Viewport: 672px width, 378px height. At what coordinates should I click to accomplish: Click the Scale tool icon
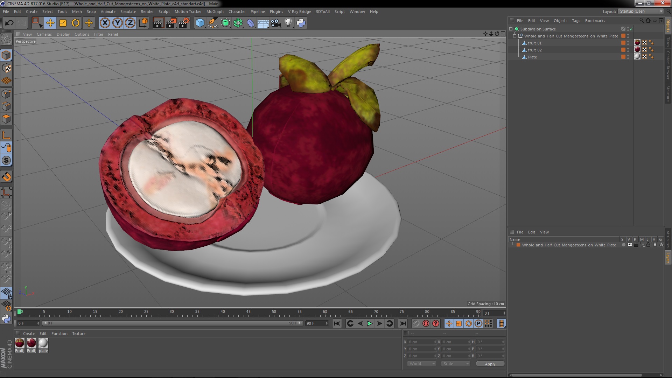pos(63,23)
